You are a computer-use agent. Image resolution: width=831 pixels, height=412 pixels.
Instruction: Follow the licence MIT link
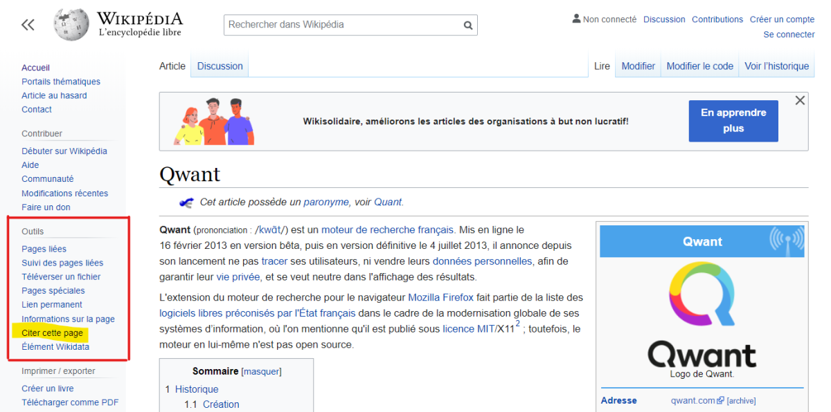click(469, 329)
